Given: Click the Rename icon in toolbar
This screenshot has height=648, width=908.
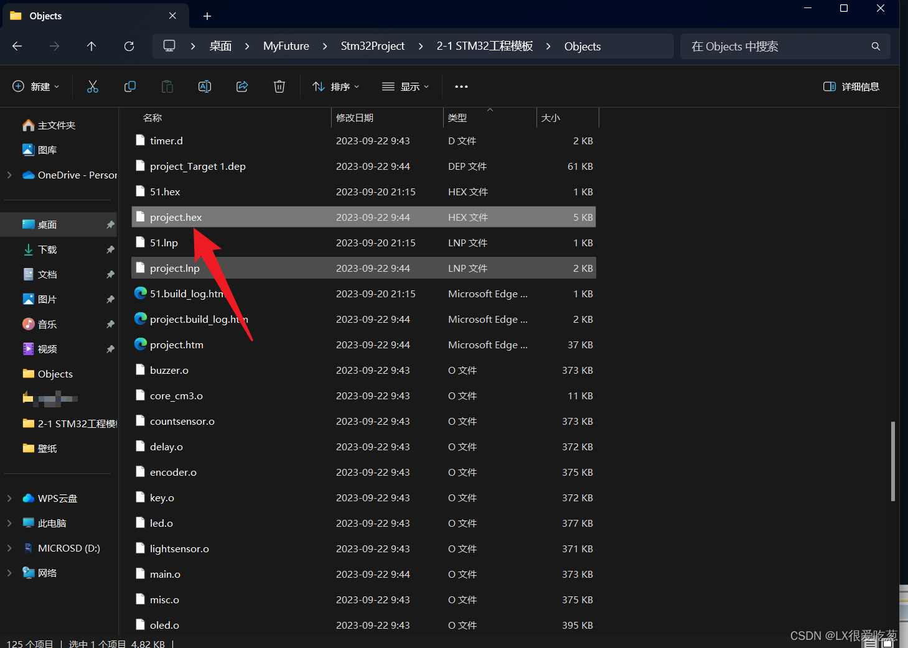Looking at the screenshot, I should click(205, 86).
